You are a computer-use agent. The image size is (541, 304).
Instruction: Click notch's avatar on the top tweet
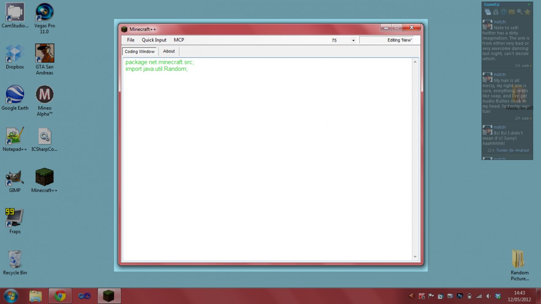click(486, 25)
